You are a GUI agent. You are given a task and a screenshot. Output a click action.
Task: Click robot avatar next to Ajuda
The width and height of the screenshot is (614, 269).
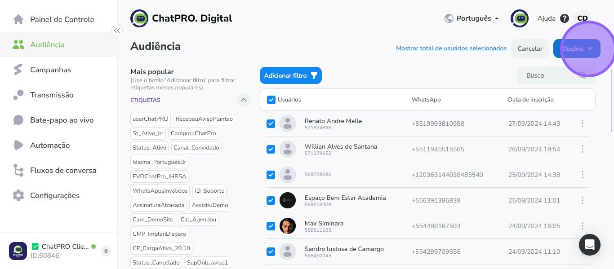coord(520,18)
